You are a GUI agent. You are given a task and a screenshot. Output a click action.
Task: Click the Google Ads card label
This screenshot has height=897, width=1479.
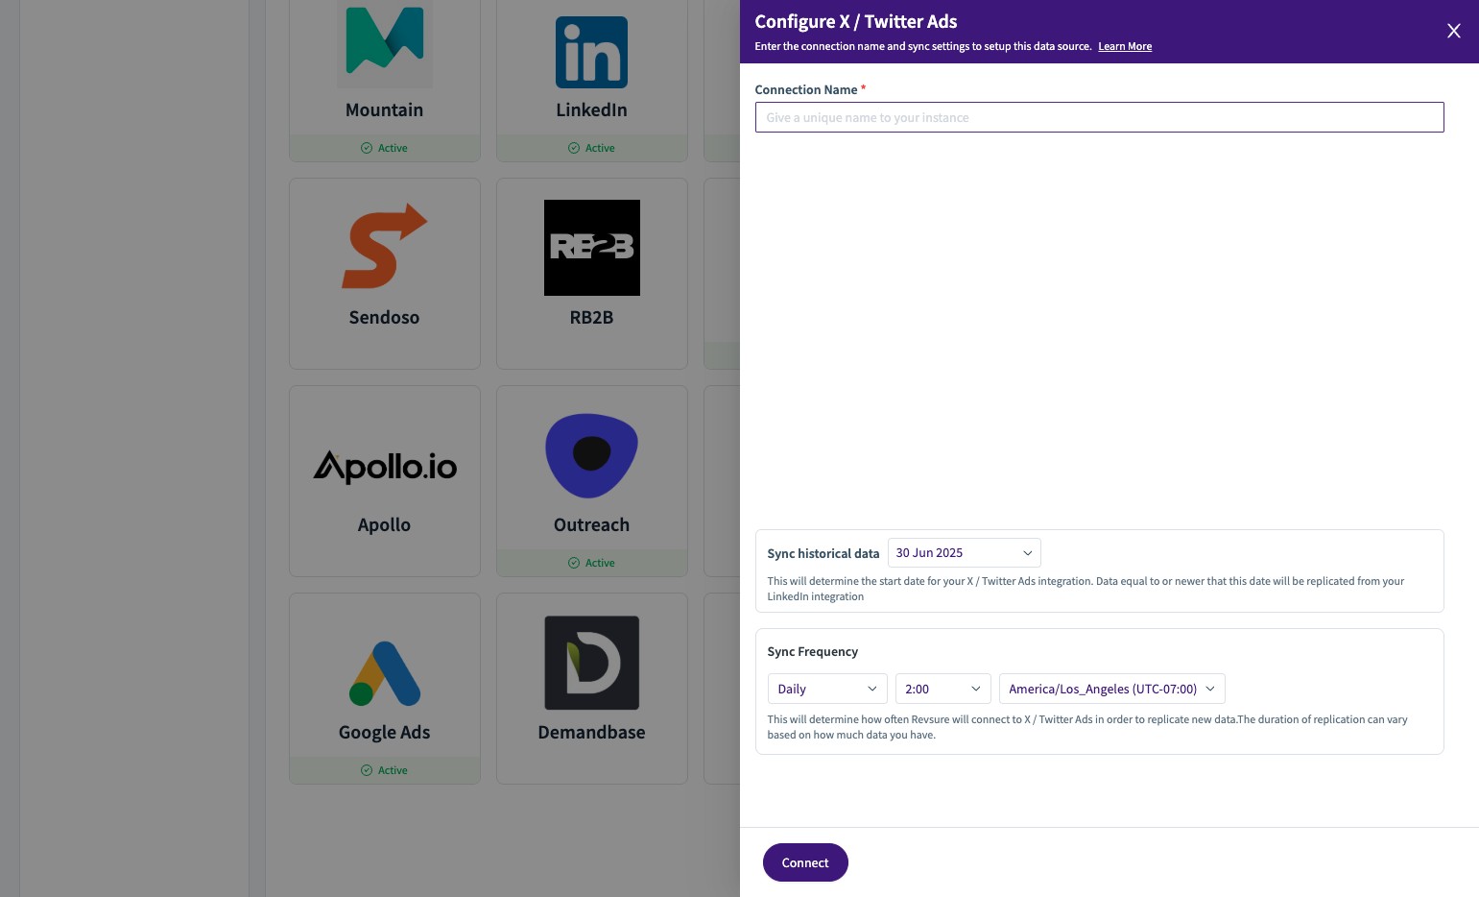tap(384, 732)
